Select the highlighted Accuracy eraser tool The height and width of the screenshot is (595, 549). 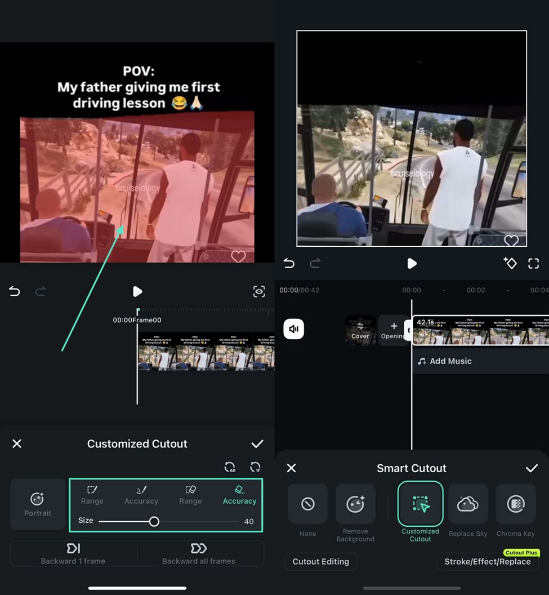[x=240, y=495]
